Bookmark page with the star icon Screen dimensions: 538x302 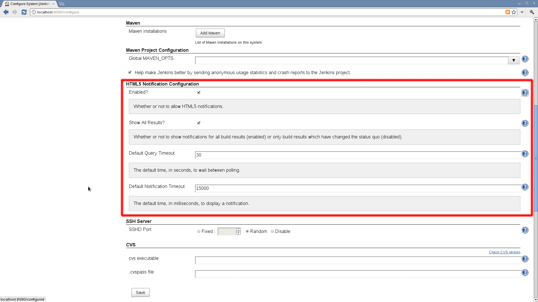point(514,12)
